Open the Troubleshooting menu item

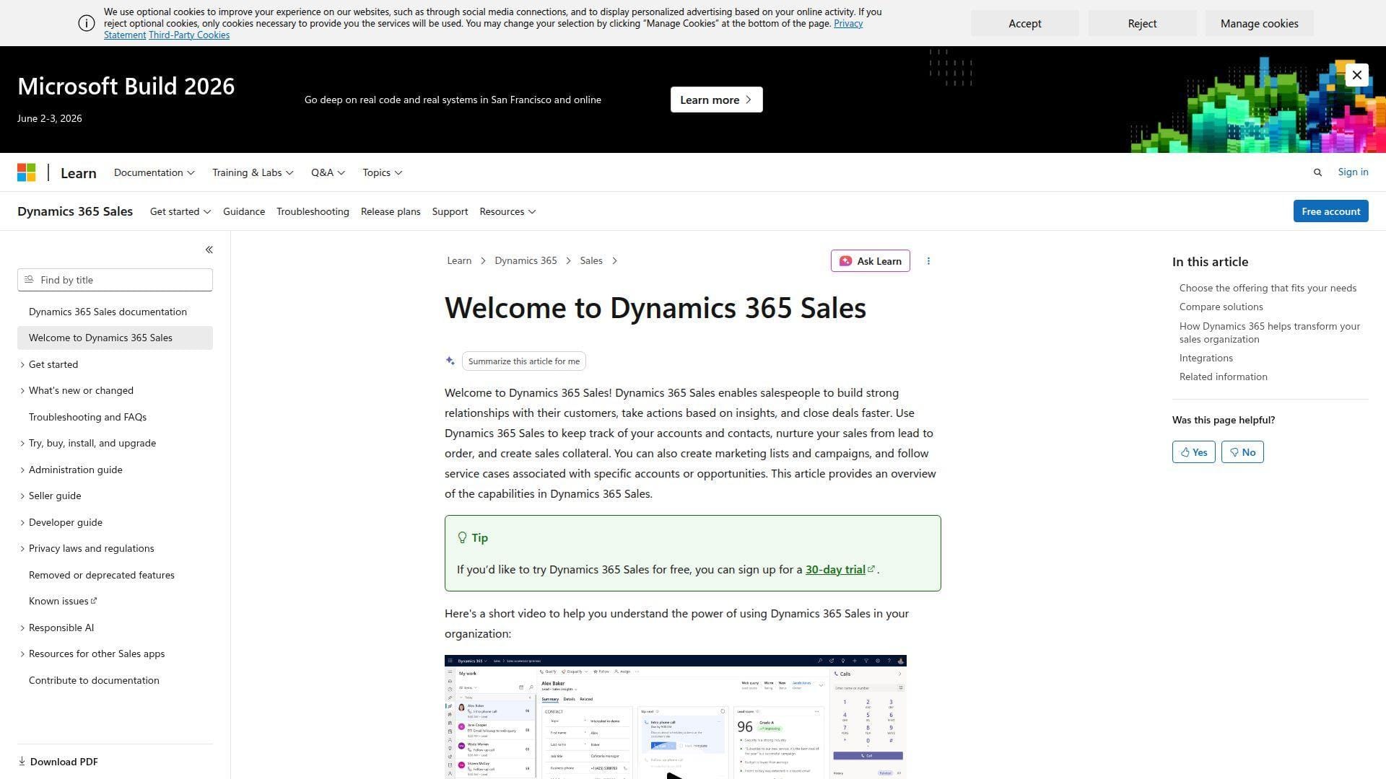click(313, 211)
